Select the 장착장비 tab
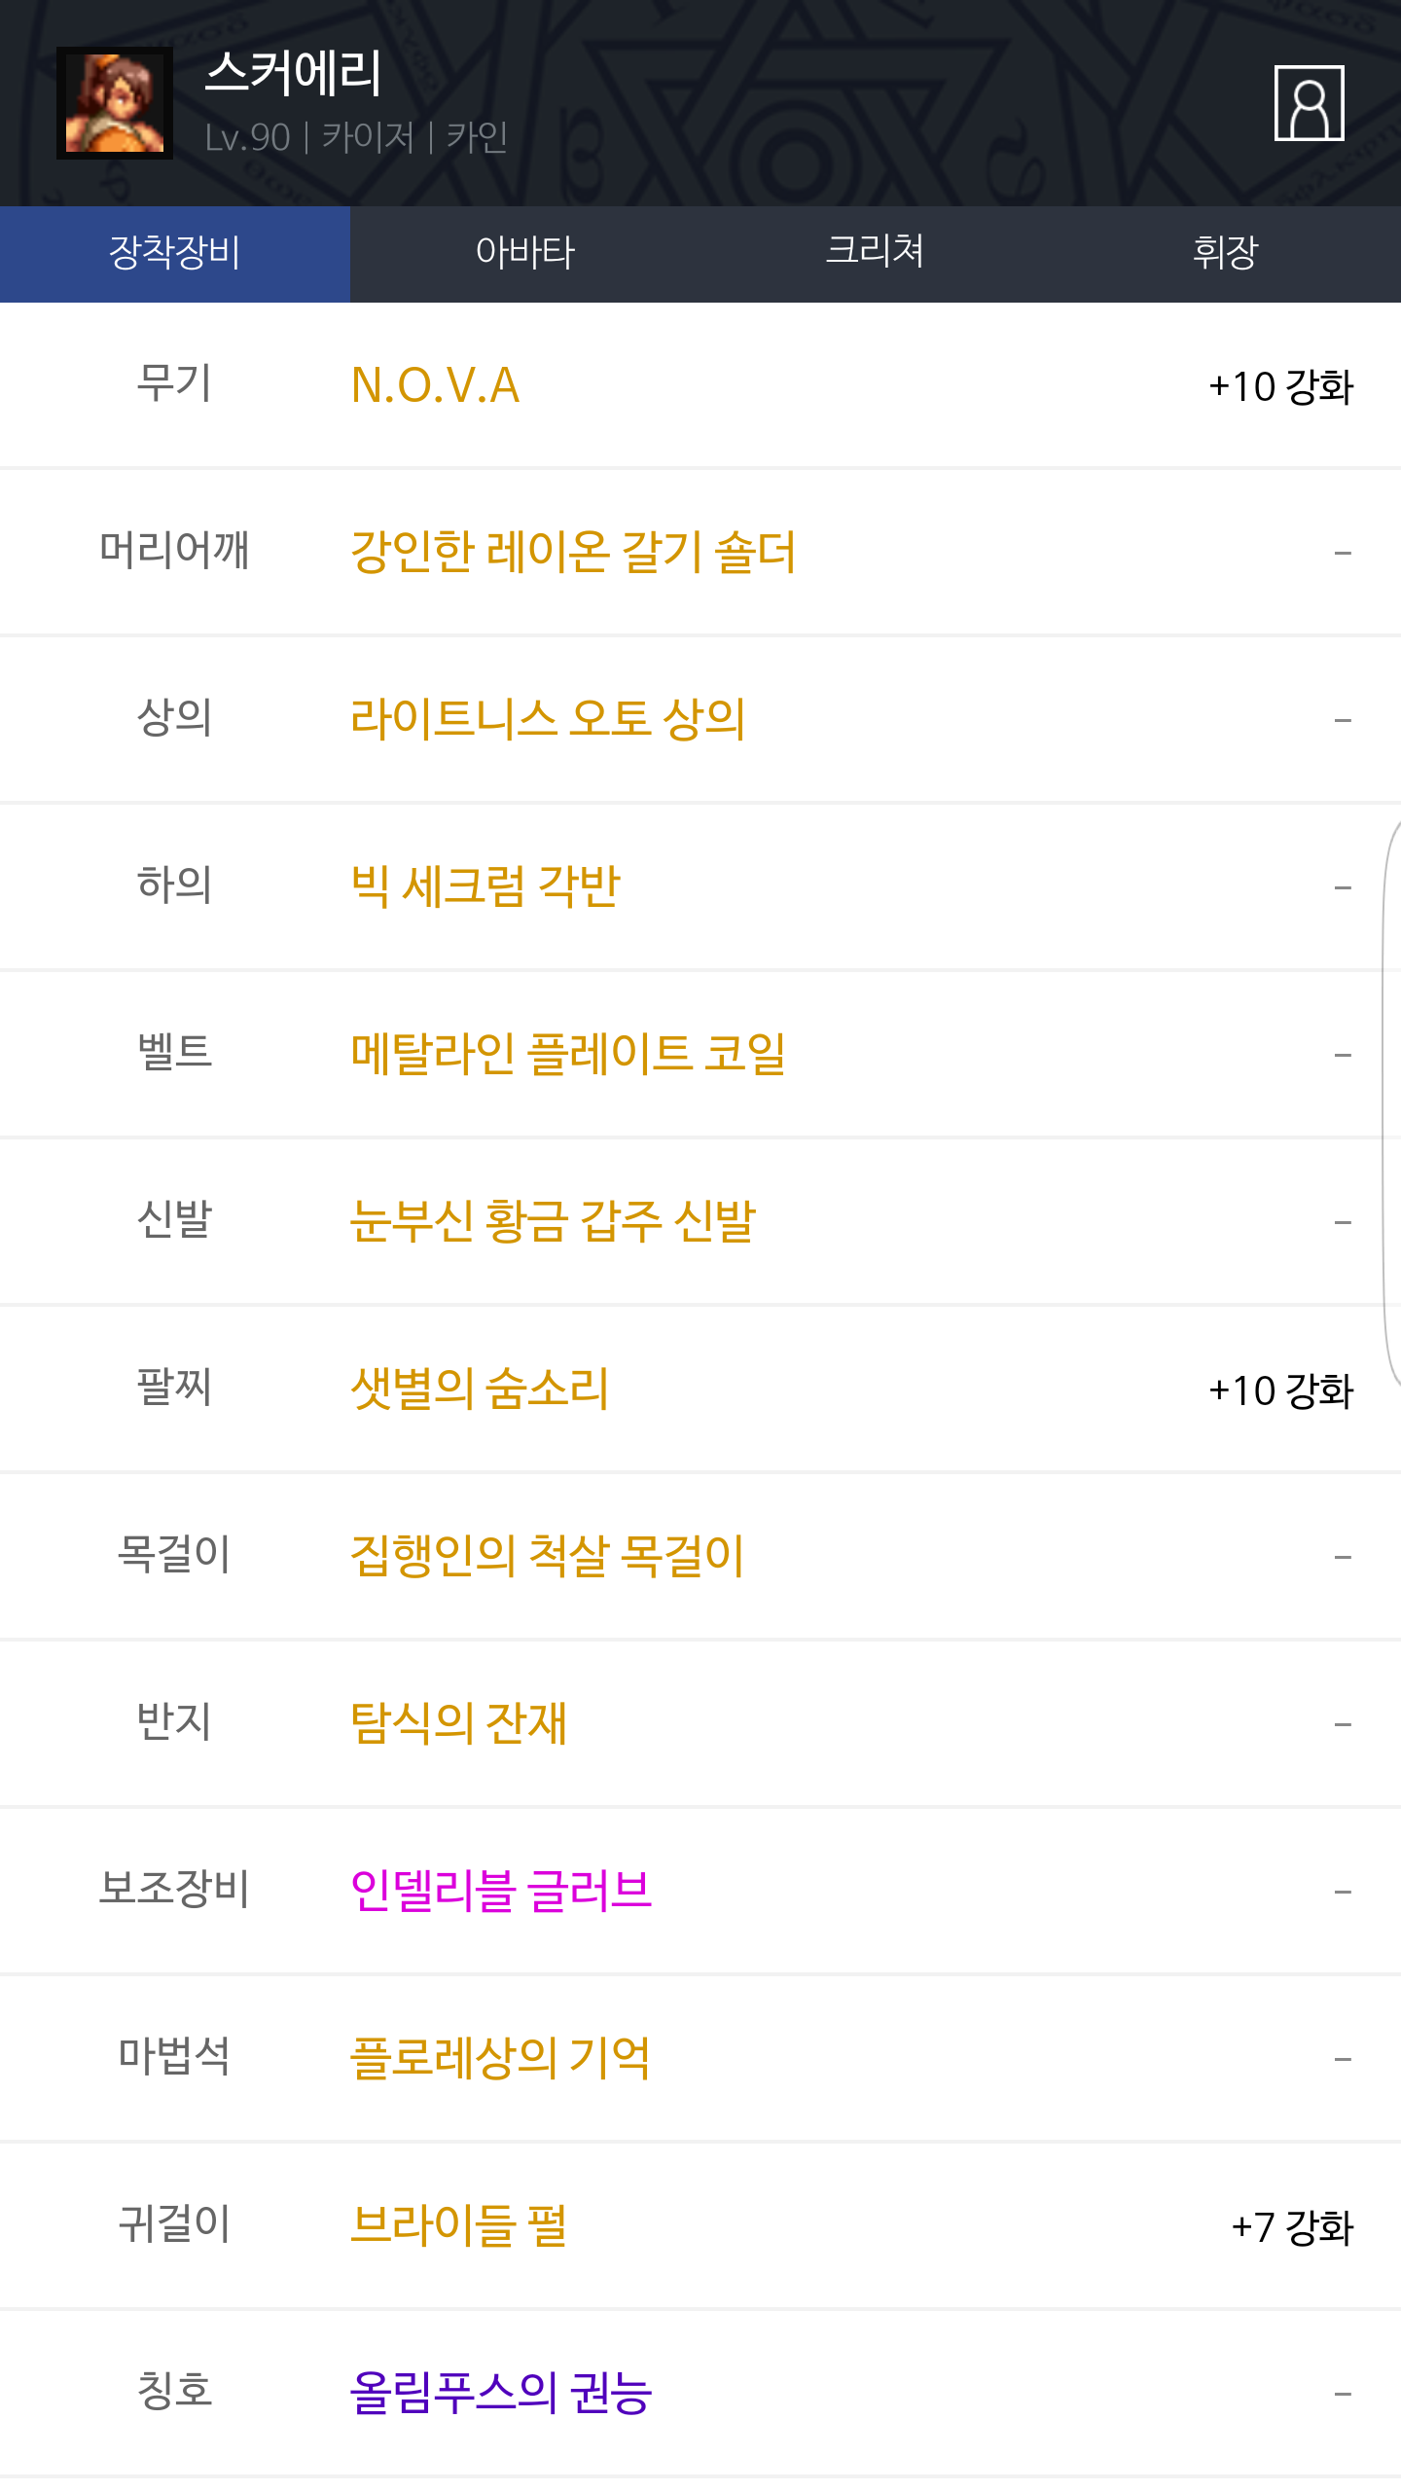1401x2491 pixels. 175,253
